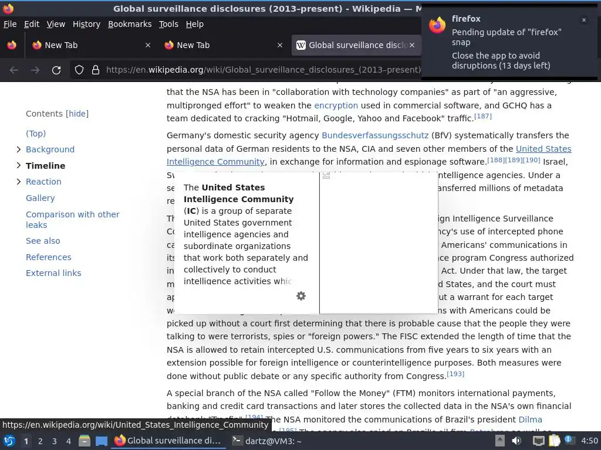Open the View menu

coord(56,24)
